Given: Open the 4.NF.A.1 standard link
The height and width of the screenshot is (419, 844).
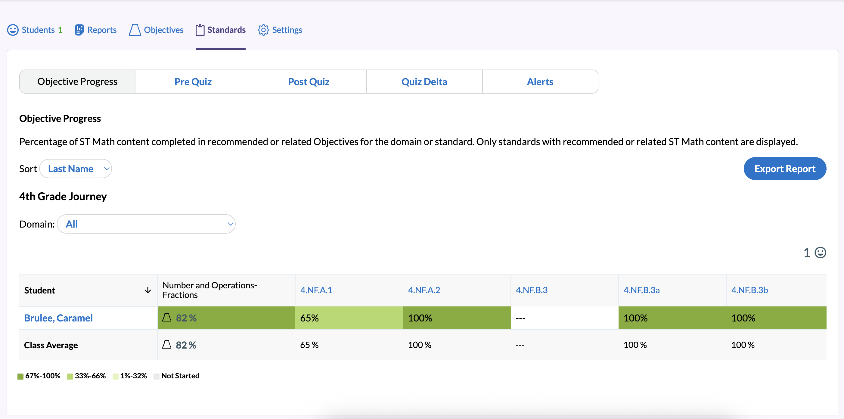Looking at the screenshot, I should pyautogui.click(x=316, y=290).
